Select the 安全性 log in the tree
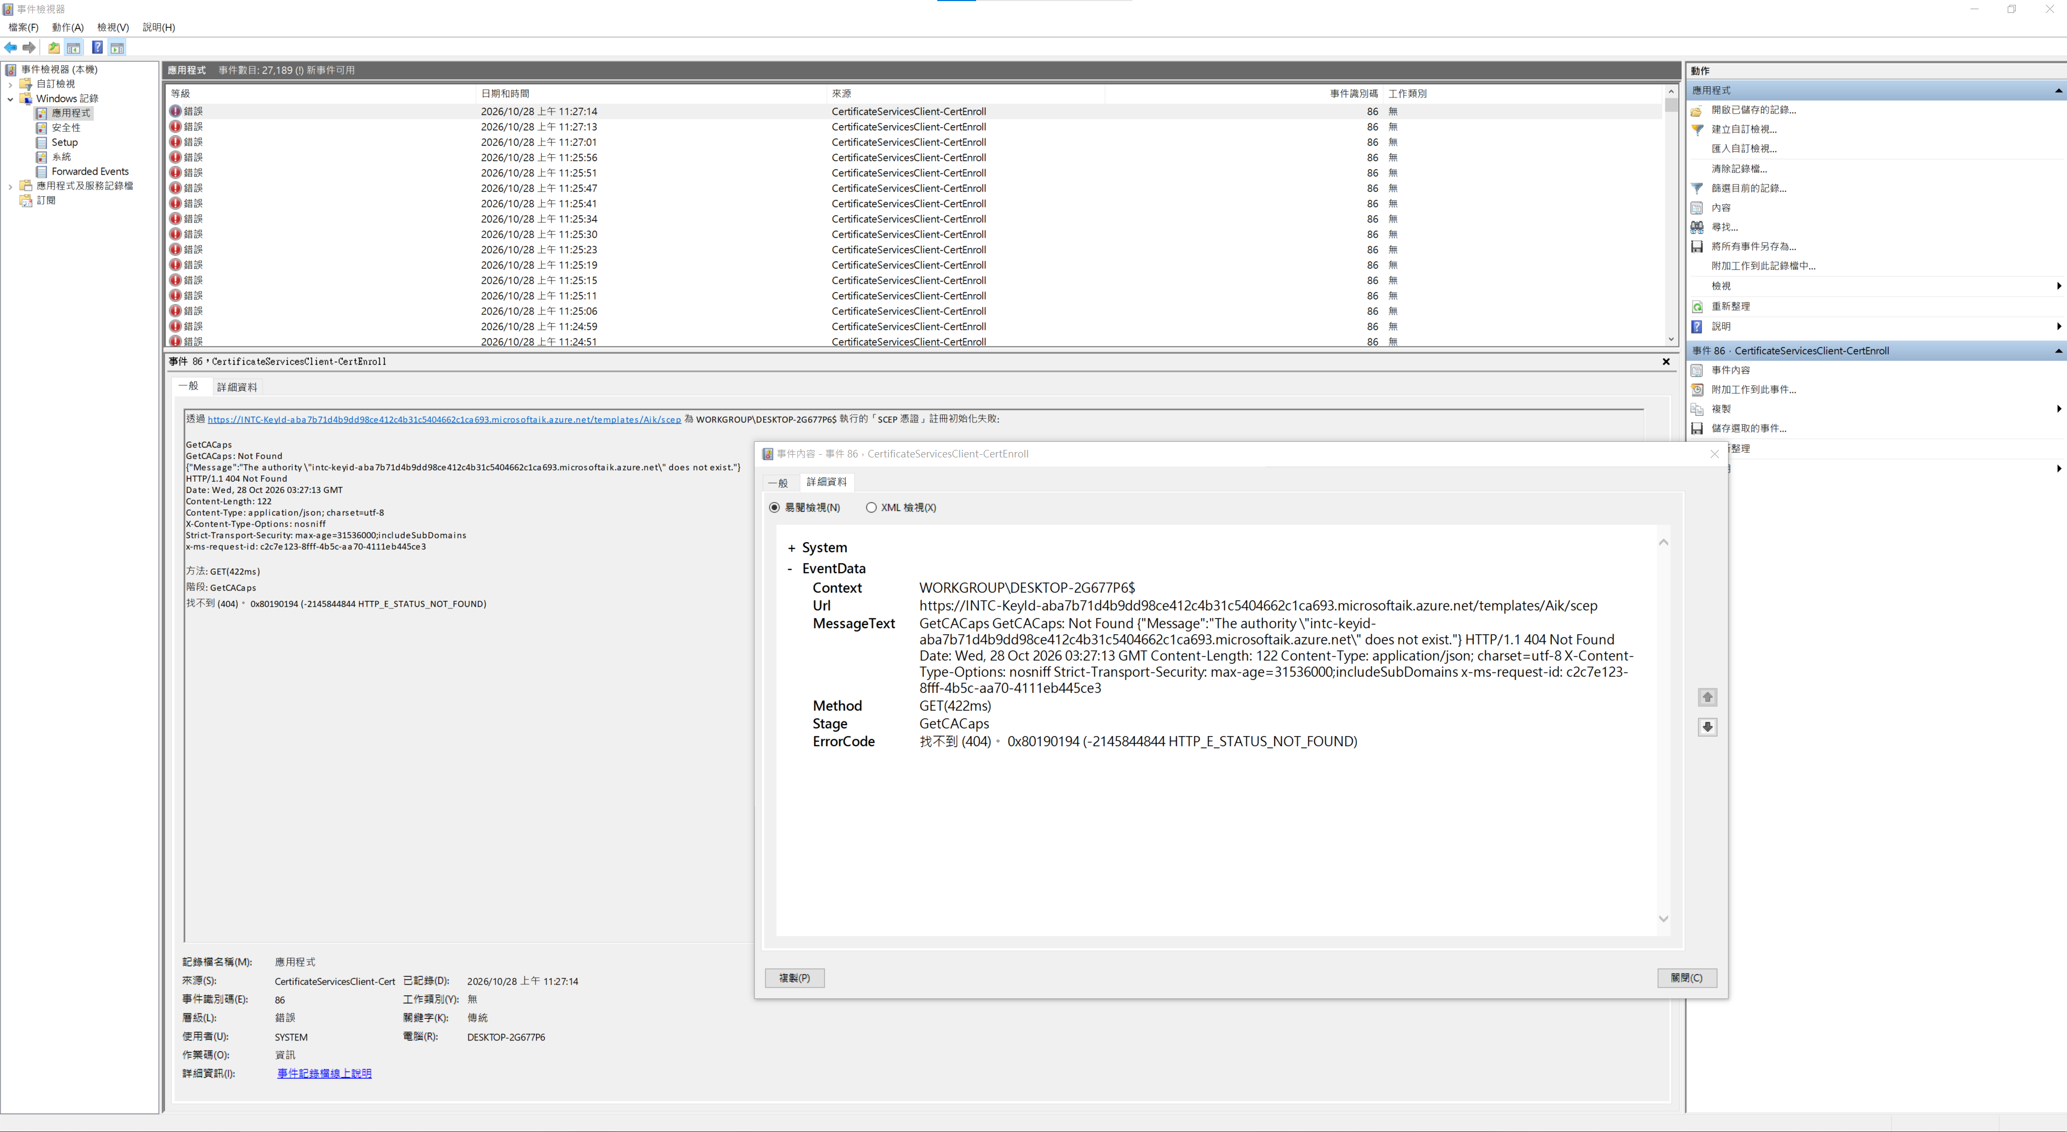The width and height of the screenshot is (2067, 1132). (66, 128)
